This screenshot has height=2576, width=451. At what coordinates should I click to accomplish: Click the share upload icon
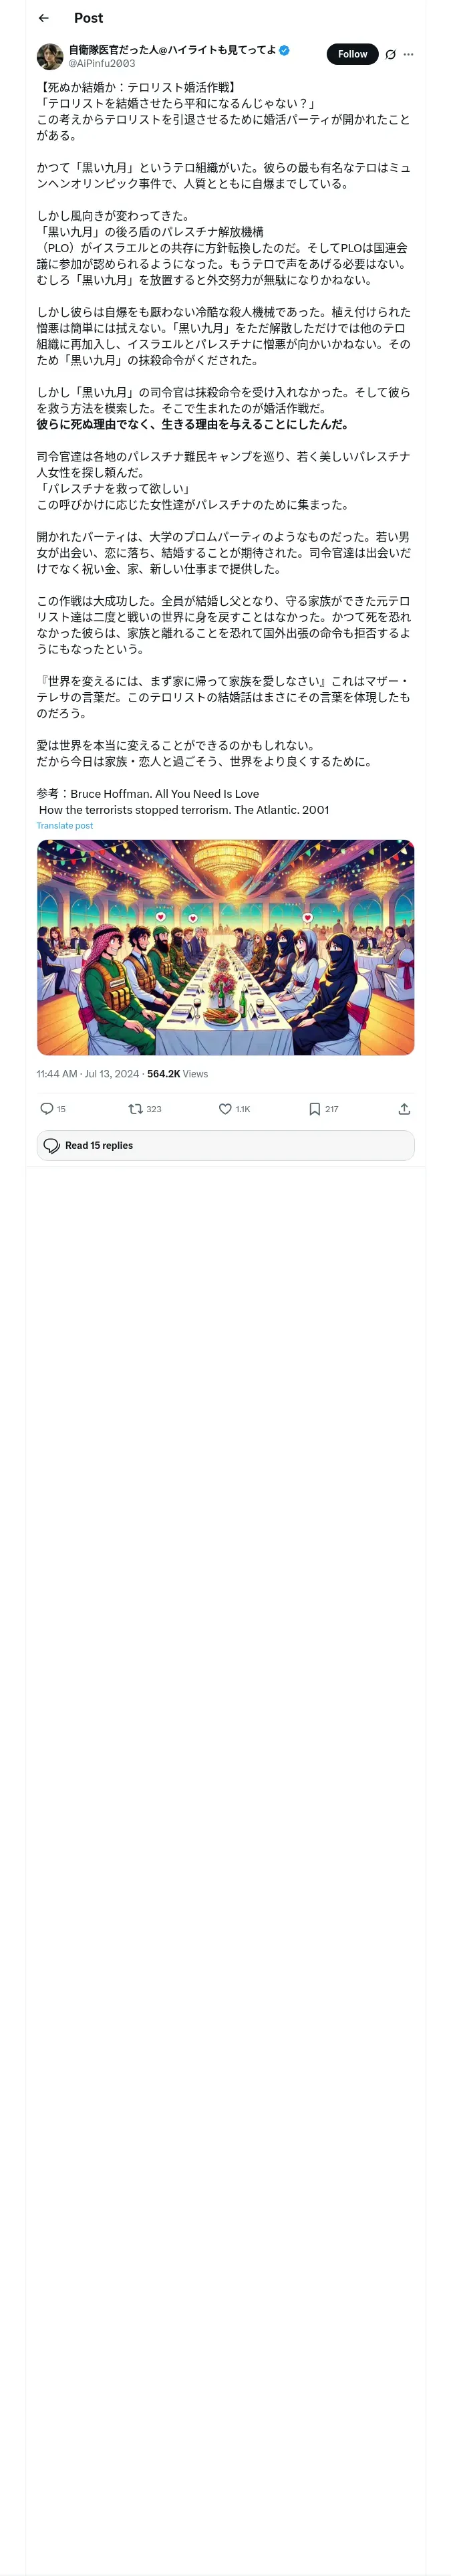point(404,1109)
